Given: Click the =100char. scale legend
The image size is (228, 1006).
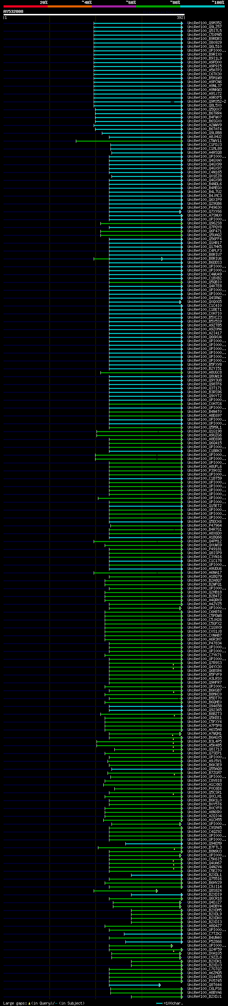Looking at the screenshot, I should point(169,1003).
